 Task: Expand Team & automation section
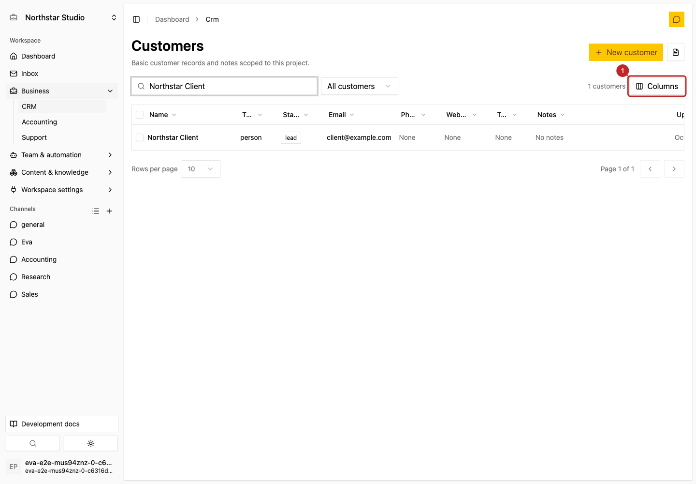coord(62,155)
